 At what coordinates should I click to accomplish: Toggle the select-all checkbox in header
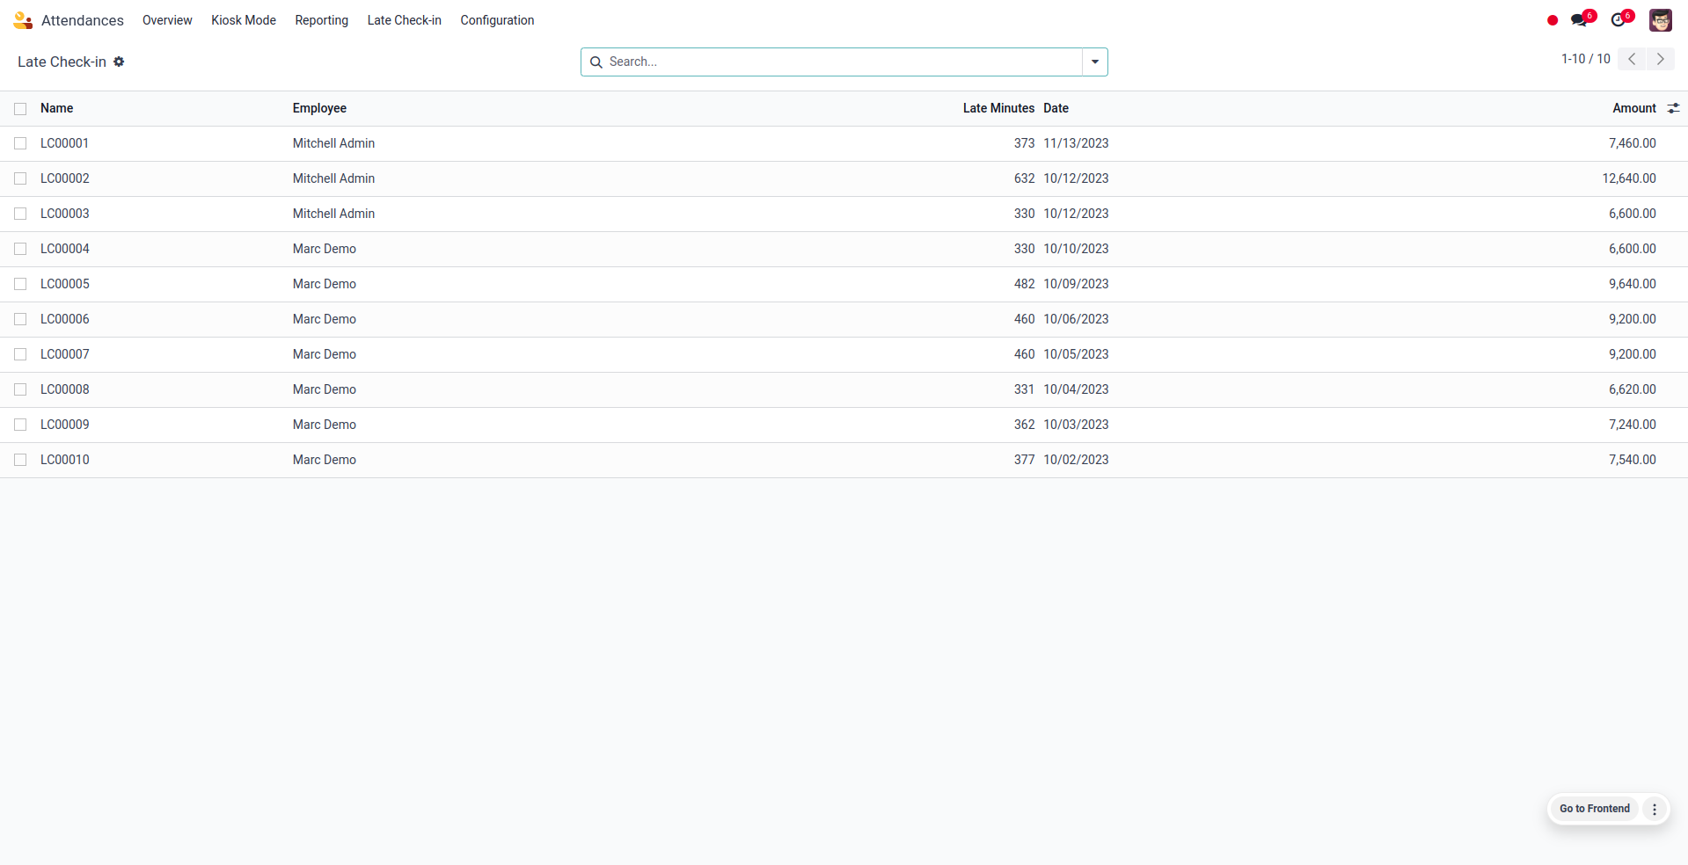pos(20,109)
